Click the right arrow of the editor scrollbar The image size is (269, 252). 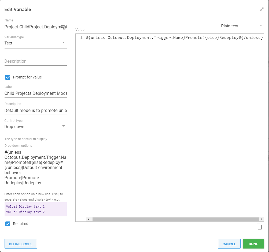point(261,219)
